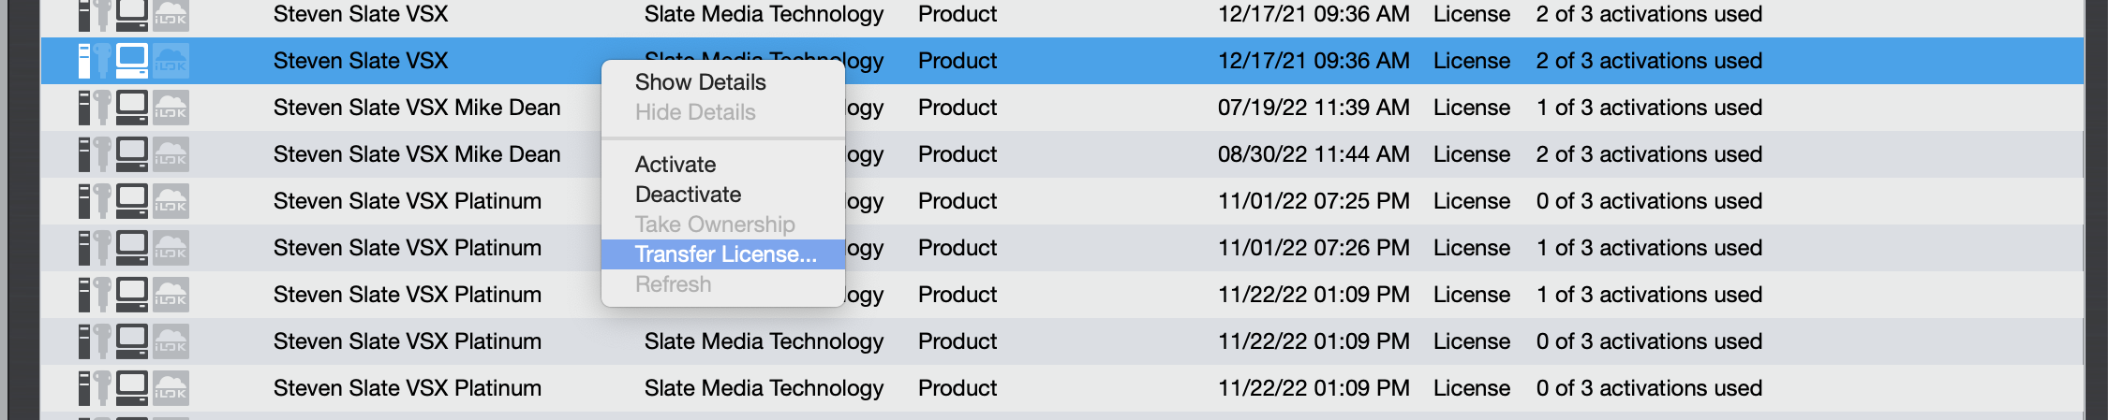This screenshot has height=420, width=2108.
Task: Click computer icon on Mike Dean 08/30/22 row
Action: [132, 154]
